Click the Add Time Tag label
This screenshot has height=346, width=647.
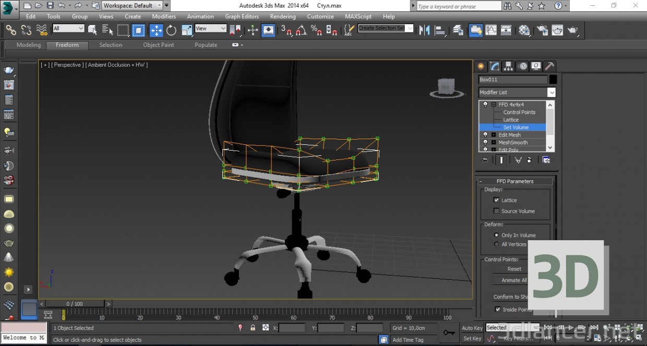pos(408,340)
